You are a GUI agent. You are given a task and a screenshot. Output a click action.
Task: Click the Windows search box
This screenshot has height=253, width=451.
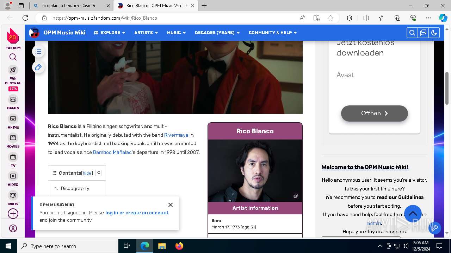click(x=68, y=246)
